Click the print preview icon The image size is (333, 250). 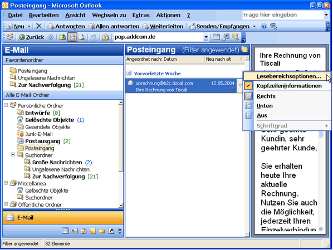82,37
